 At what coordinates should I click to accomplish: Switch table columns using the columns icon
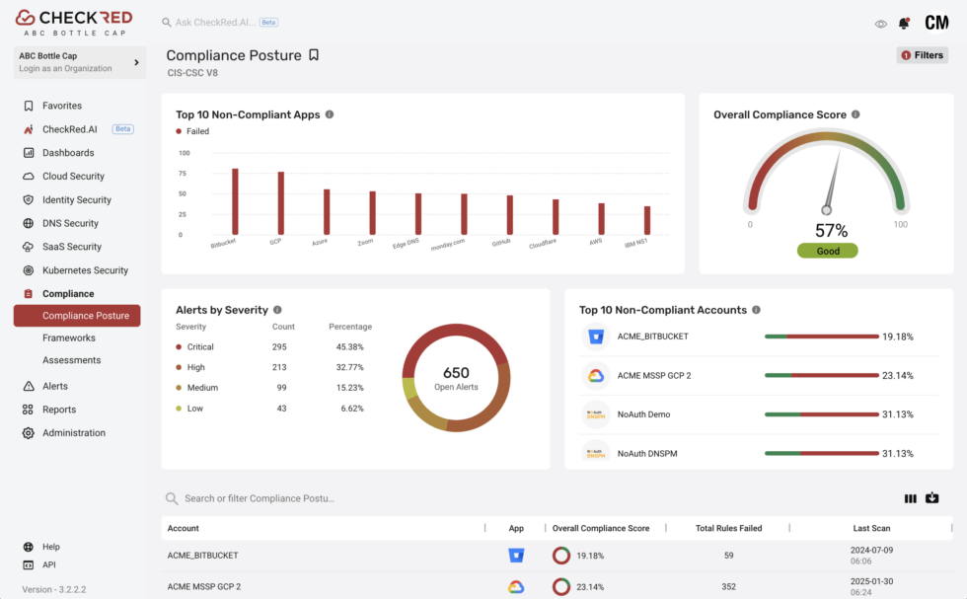pyautogui.click(x=910, y=498)
